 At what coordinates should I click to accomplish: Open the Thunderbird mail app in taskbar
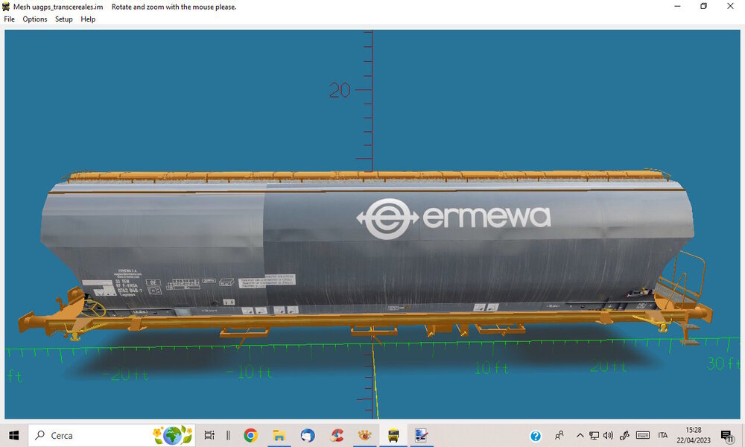click(308, 435)
